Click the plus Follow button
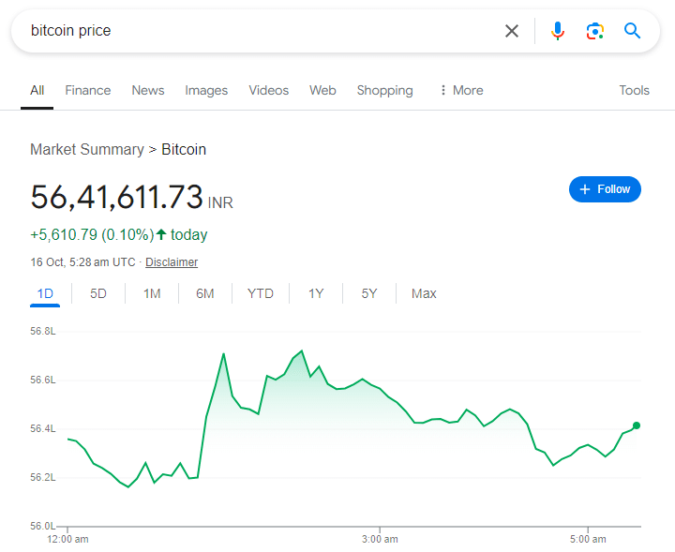Screen dimensions: 675x552 point(605,189)
